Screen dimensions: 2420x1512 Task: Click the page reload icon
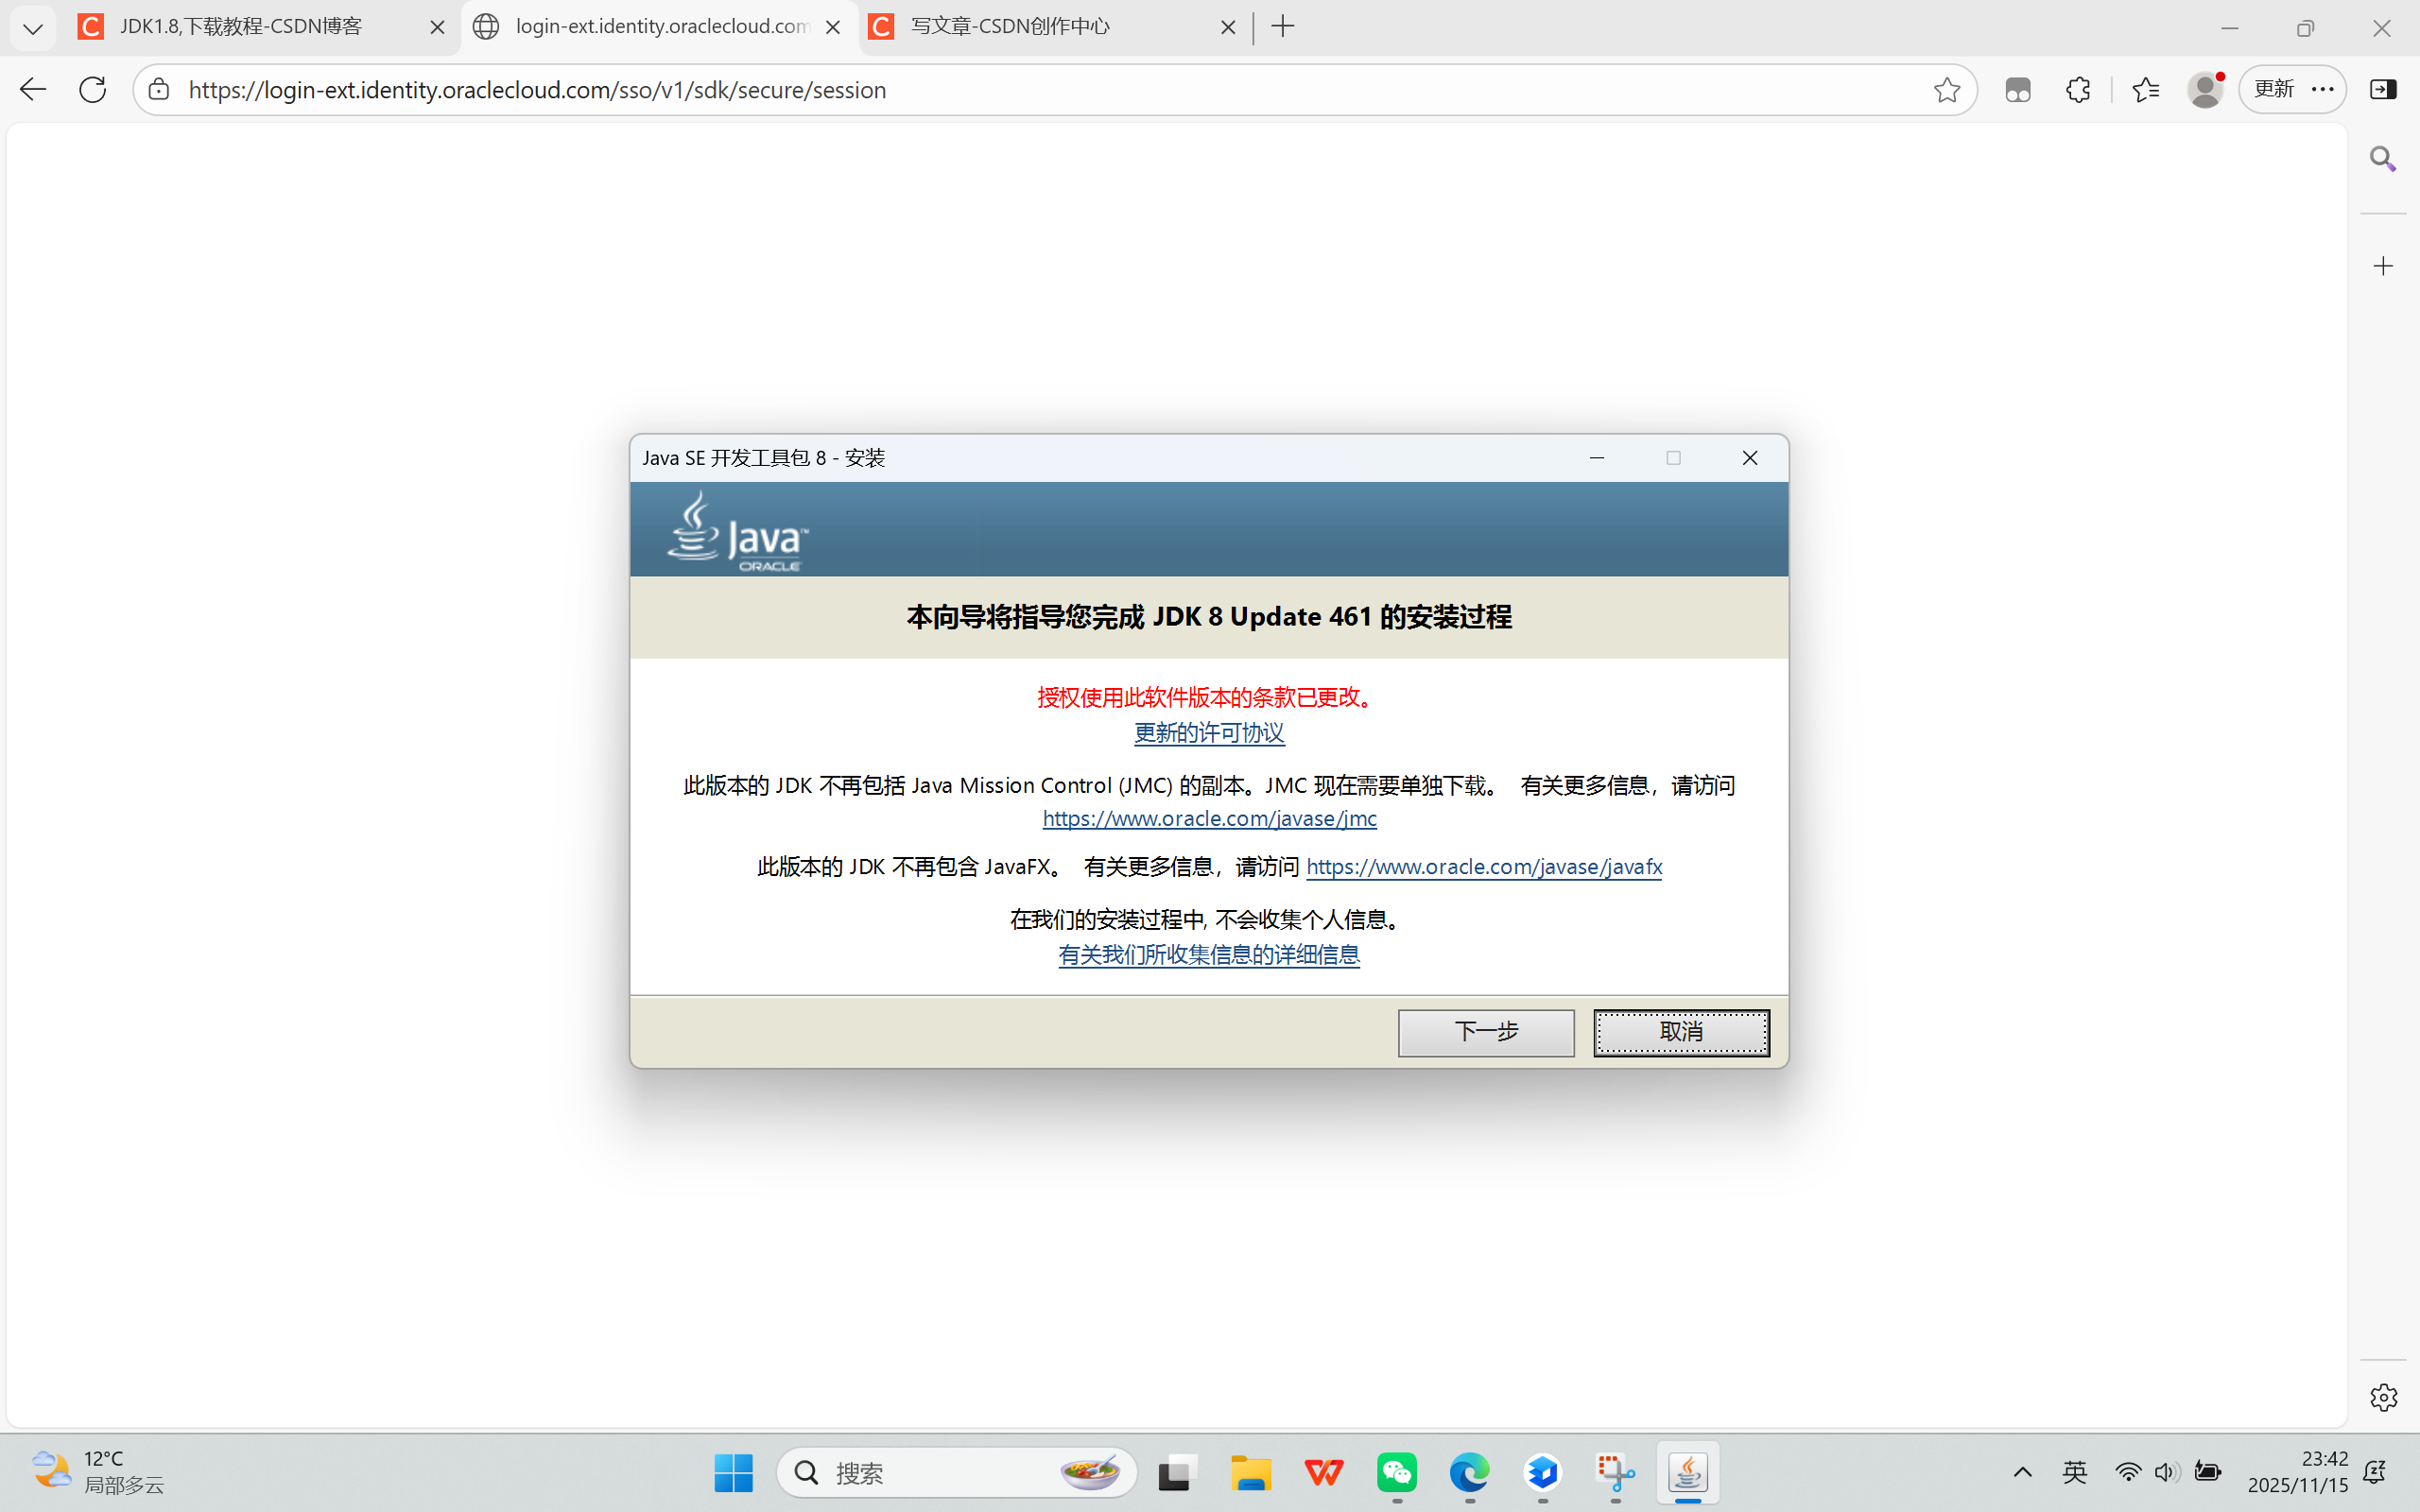pos(92,89)
